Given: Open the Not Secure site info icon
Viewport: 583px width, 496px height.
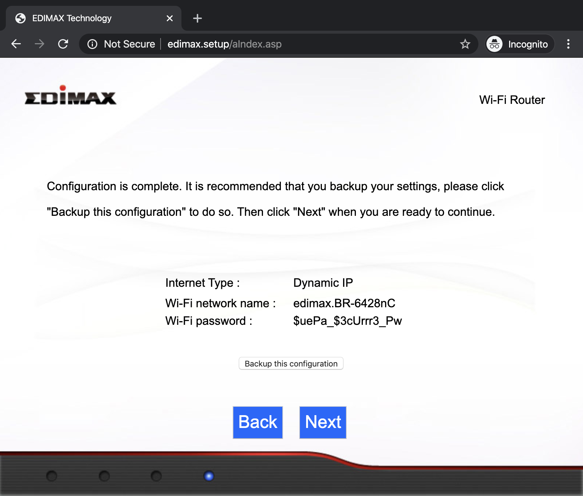Looking at the screenshot, I should point(92,44).
